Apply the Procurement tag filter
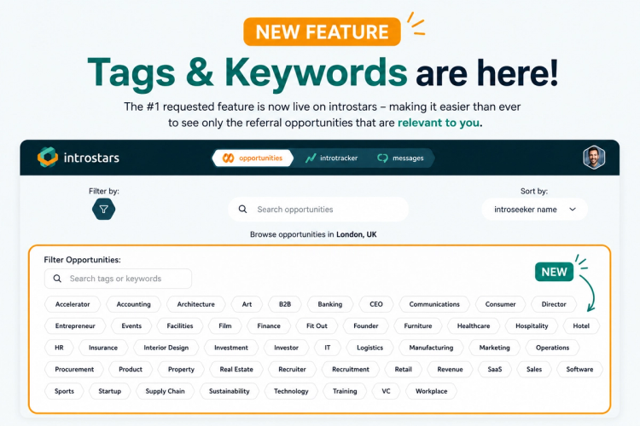The width and height of the screenshot is (640, 426). [74, 369]
